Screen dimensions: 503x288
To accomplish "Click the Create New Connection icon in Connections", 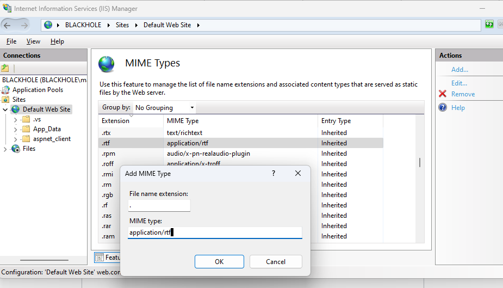I will click(5, 68).
